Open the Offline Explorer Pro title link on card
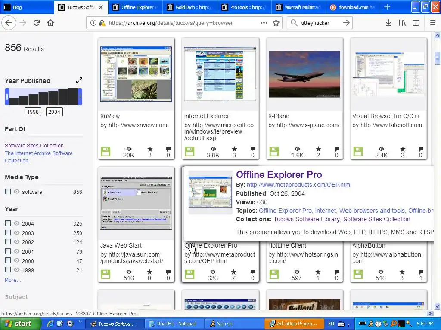The width and height of the screenshot is (441, 330). pyautogui.click(x=211, y=245)
